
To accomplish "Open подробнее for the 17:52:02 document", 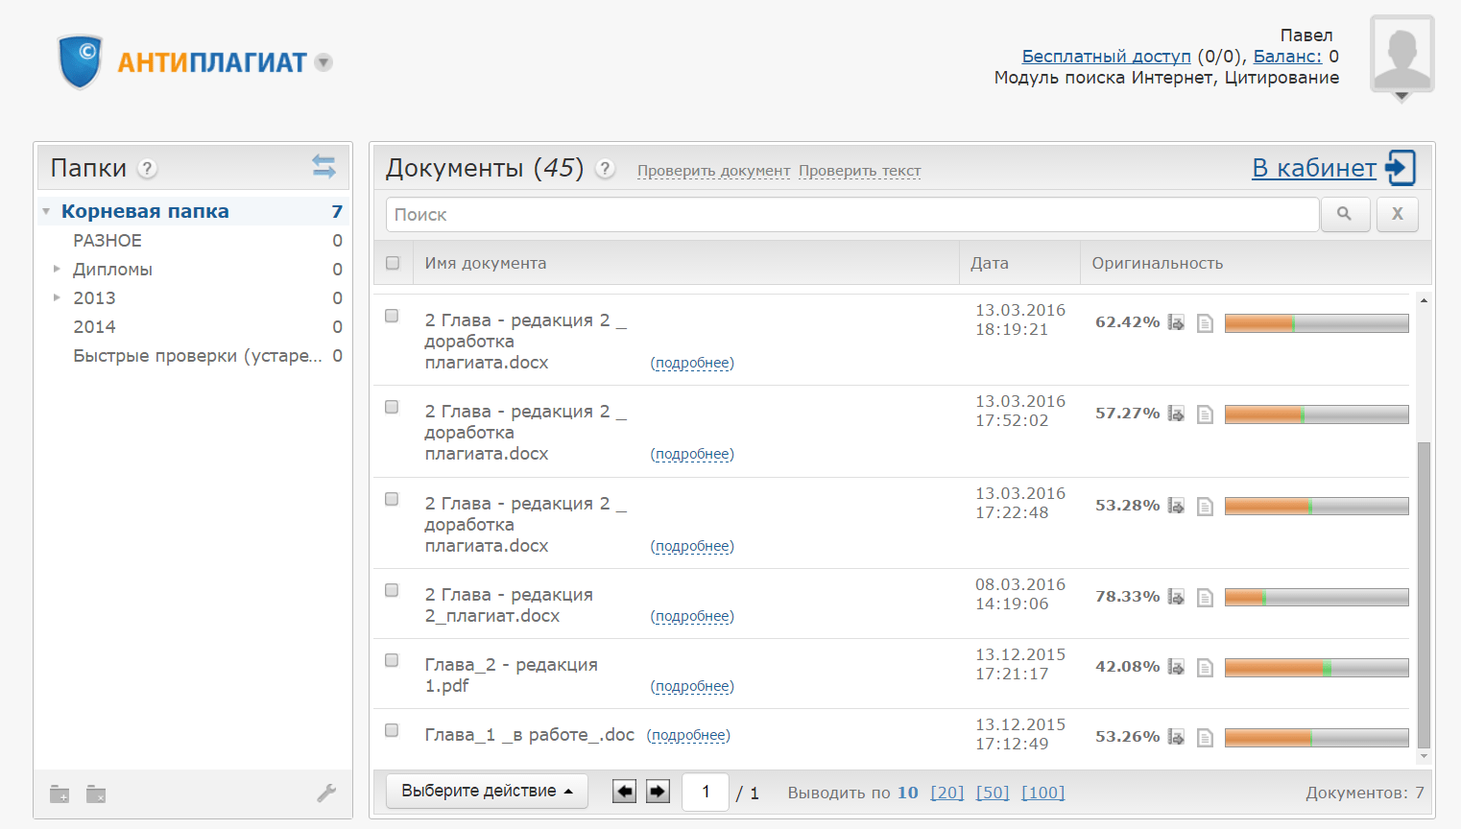I will (x=692, y=454).
